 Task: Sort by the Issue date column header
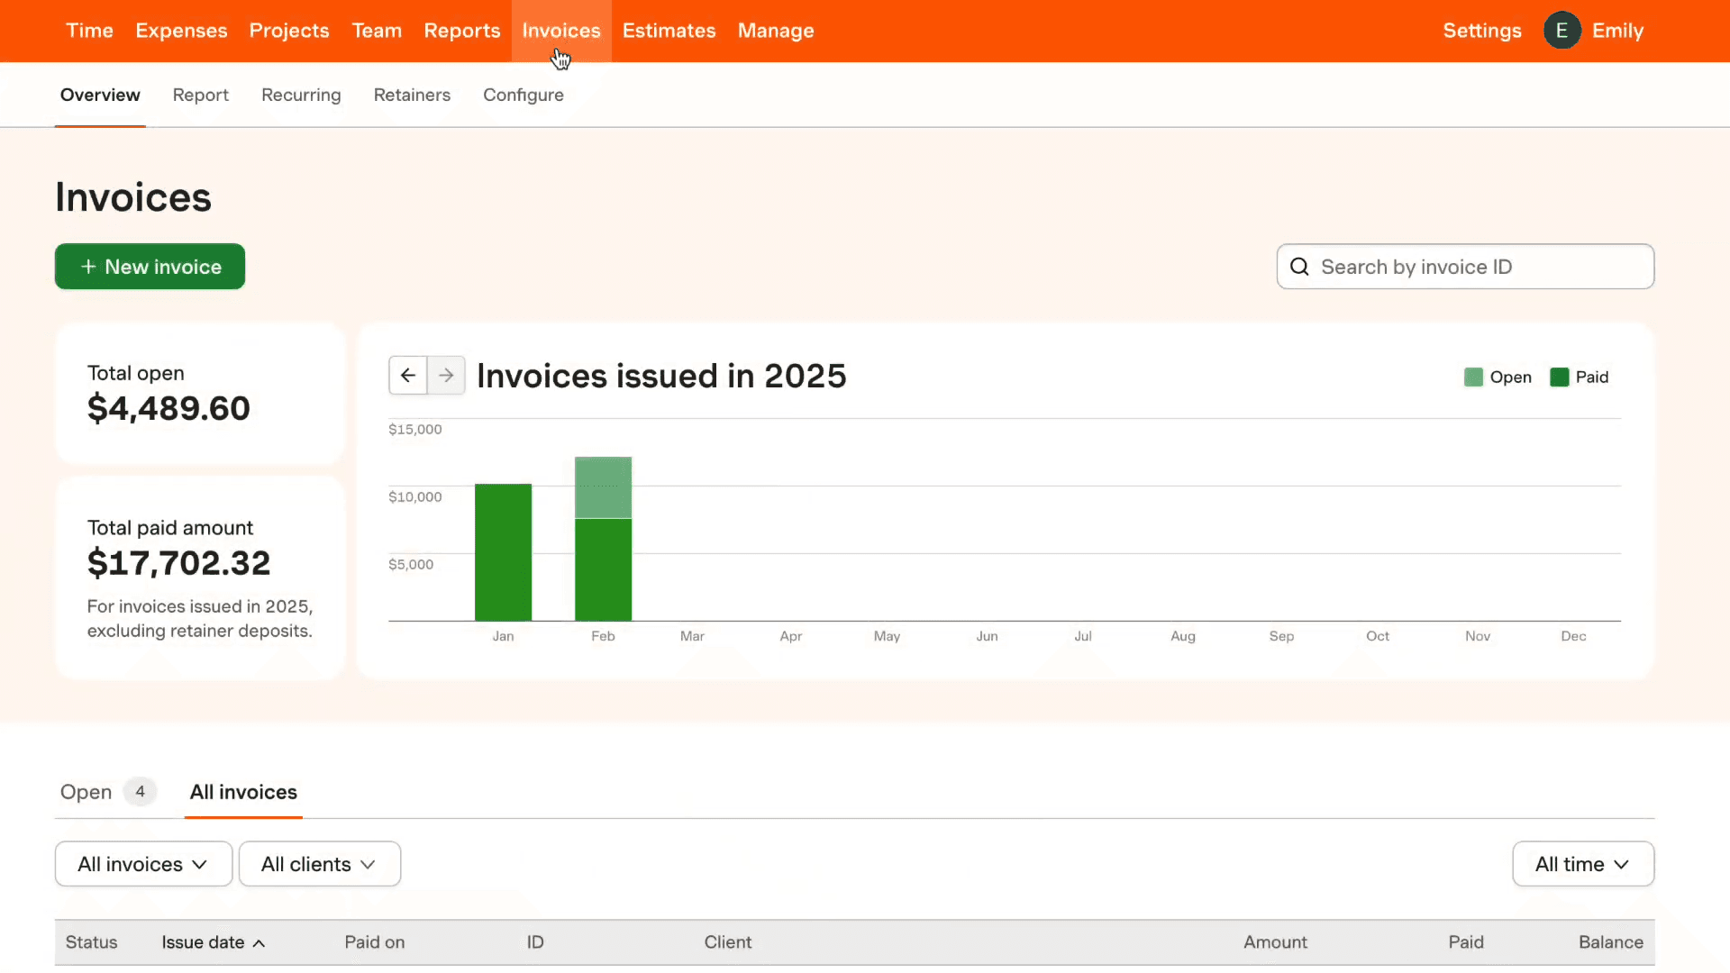click(x=203, y=942)
